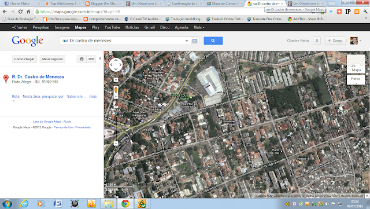
Task: Open the browser home page icon
Action: point(28,12)
